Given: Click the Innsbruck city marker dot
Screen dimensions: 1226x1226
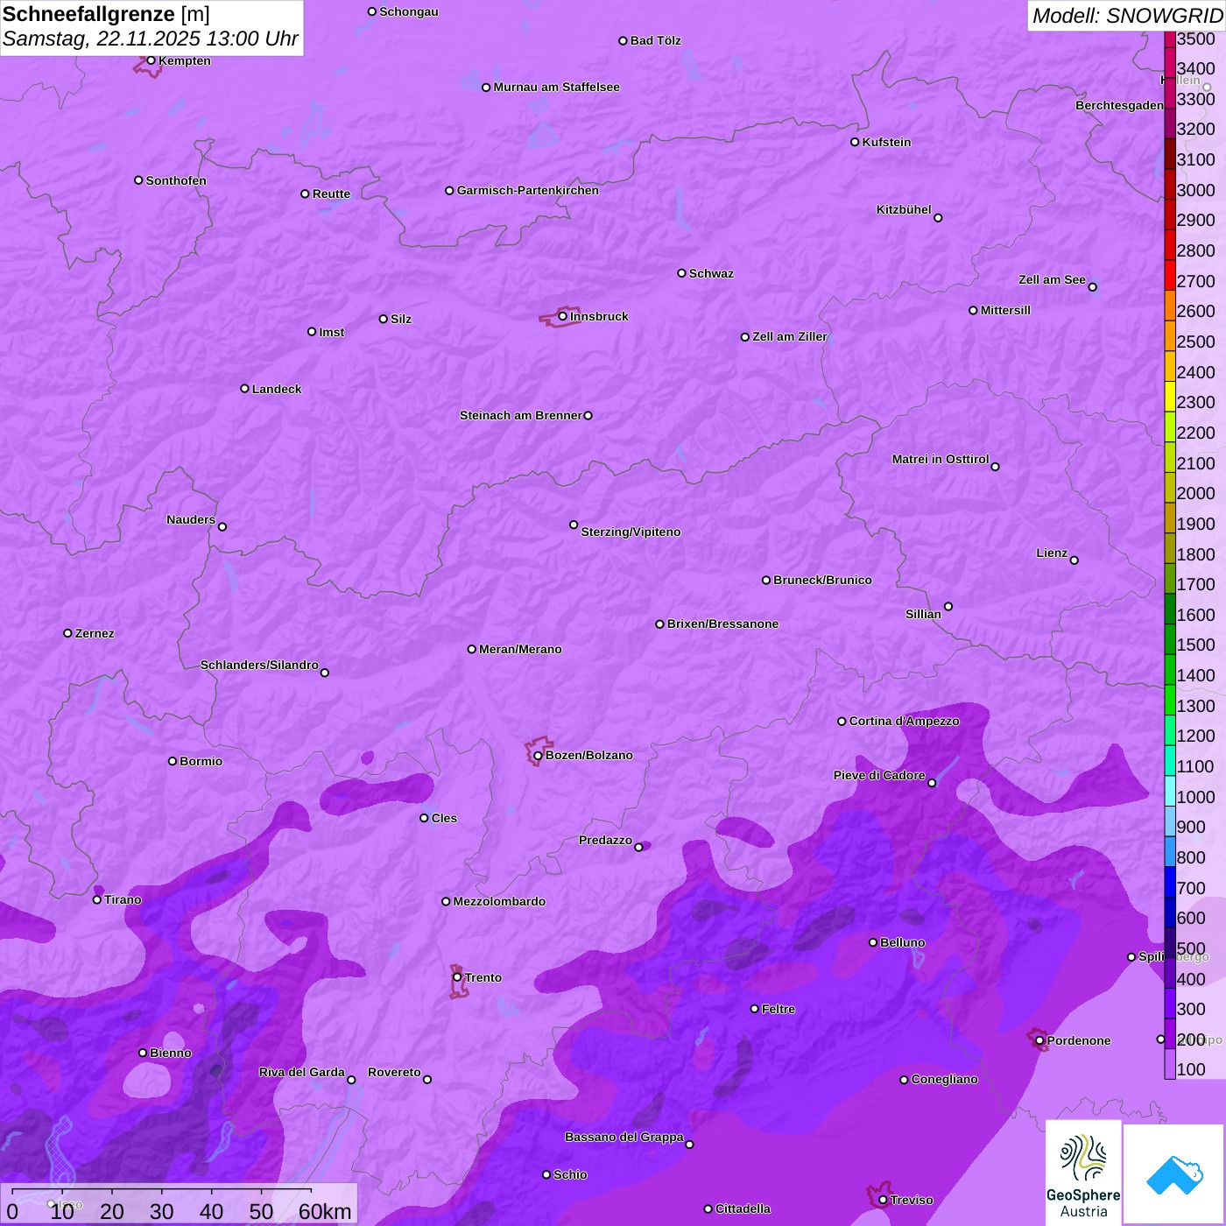Looking at the screenshot, I should 562,316.
